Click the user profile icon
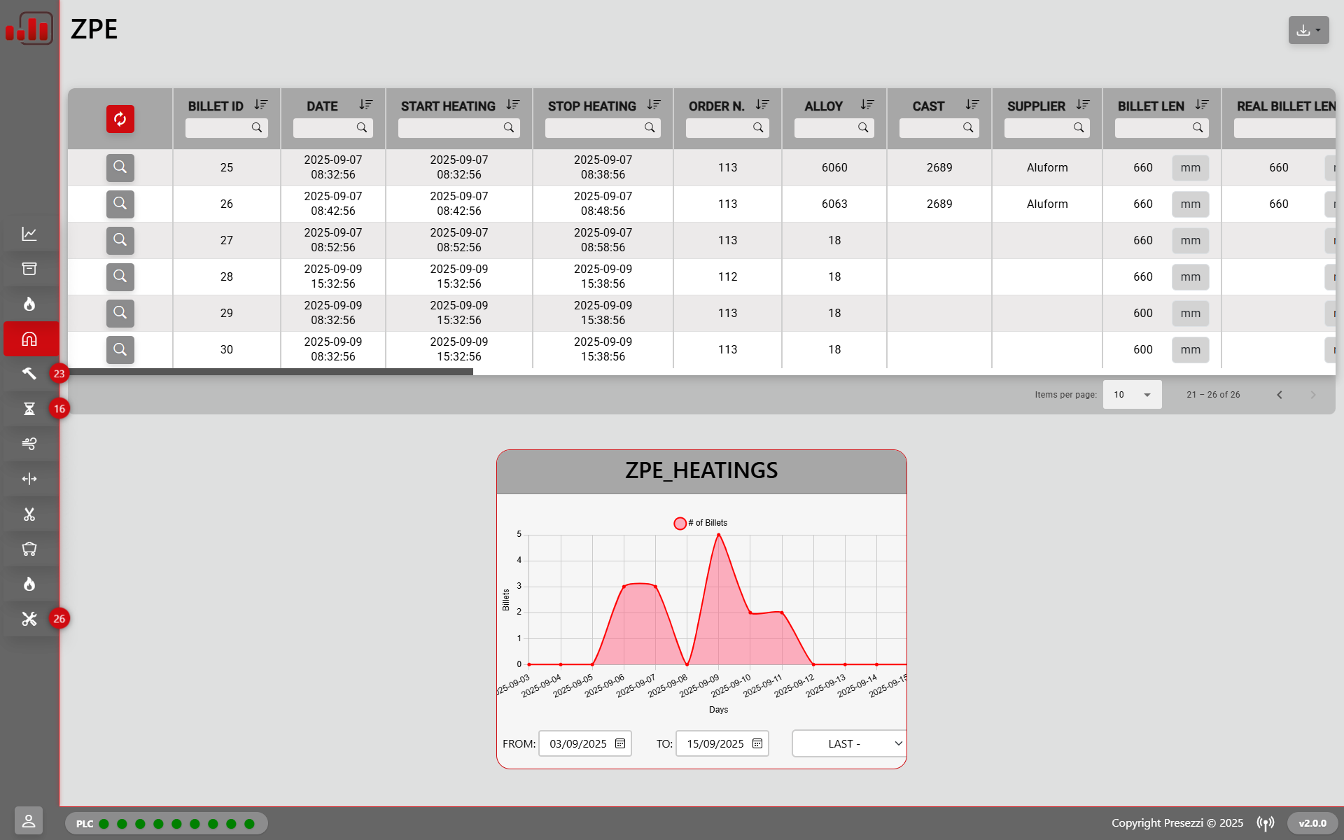Screen dimensions: 1344x840 point(29,820)
